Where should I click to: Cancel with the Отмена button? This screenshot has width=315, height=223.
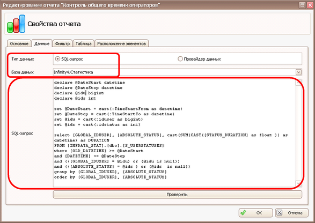coord(292,213)
